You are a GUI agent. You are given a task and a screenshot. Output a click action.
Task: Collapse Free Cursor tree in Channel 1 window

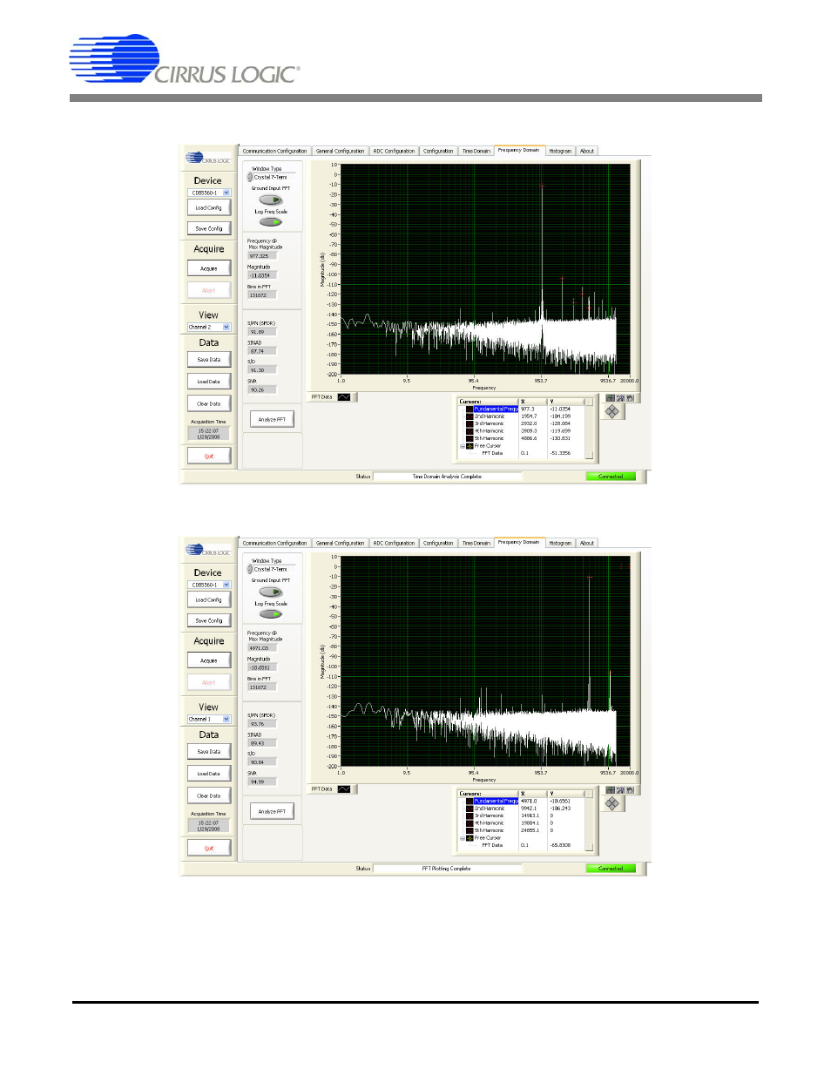463,838
